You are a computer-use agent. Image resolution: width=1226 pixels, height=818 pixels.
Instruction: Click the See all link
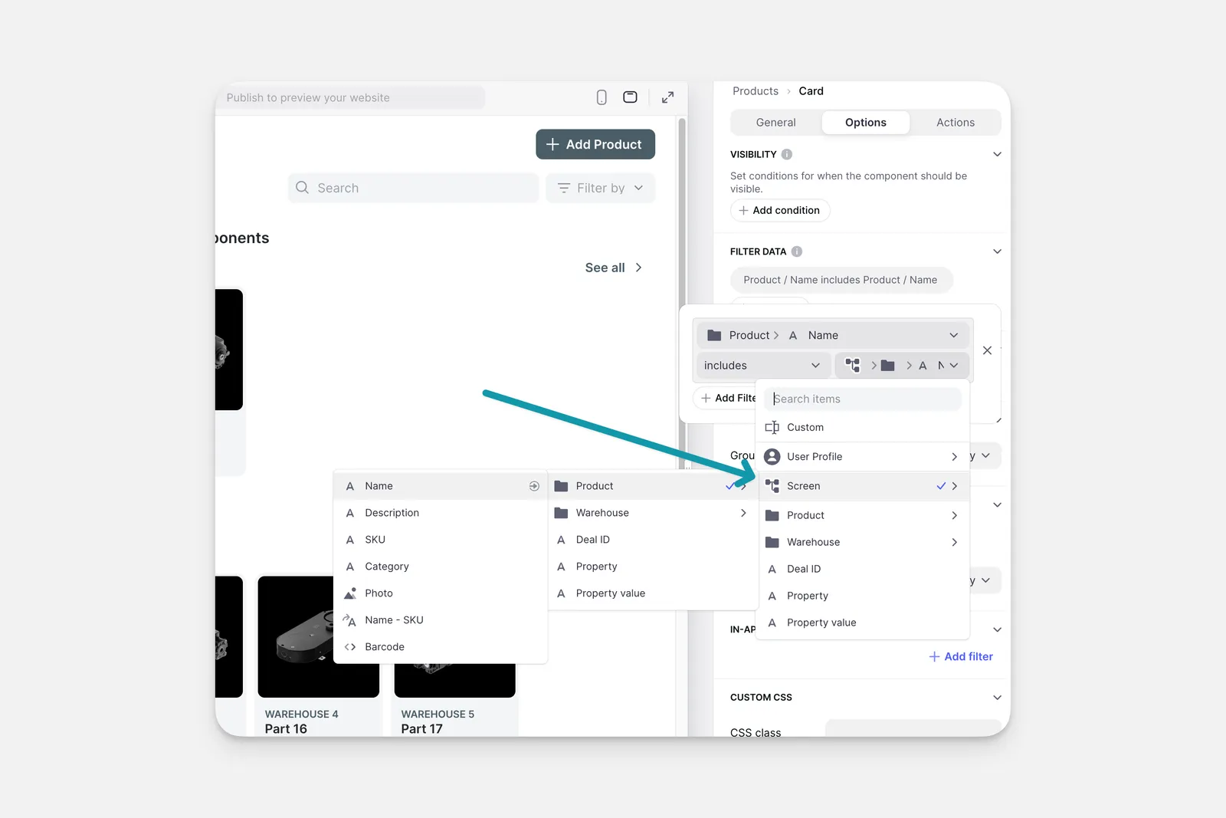(x=613, y=268)
